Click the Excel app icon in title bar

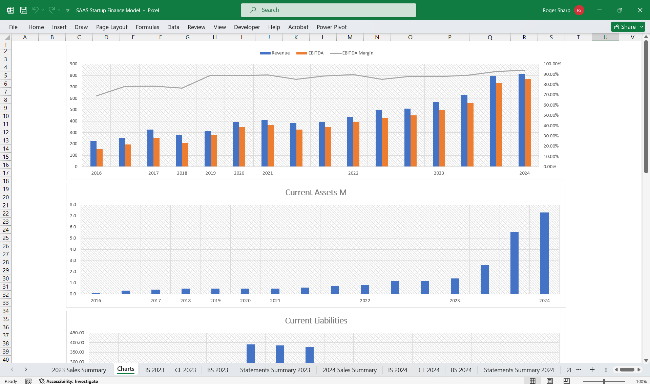tap(10, 10)
